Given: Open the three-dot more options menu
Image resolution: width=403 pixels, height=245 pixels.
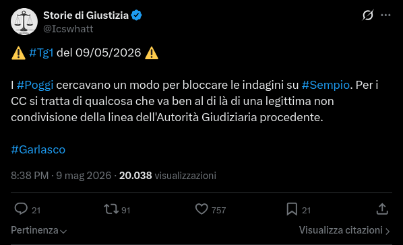Looking at the screenshot, I should pyautogui.click(x=385, y=15).
